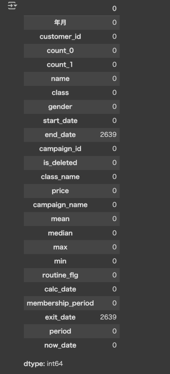Select the gender row label
Screen dimensions: 170x374
coord(60,107)
